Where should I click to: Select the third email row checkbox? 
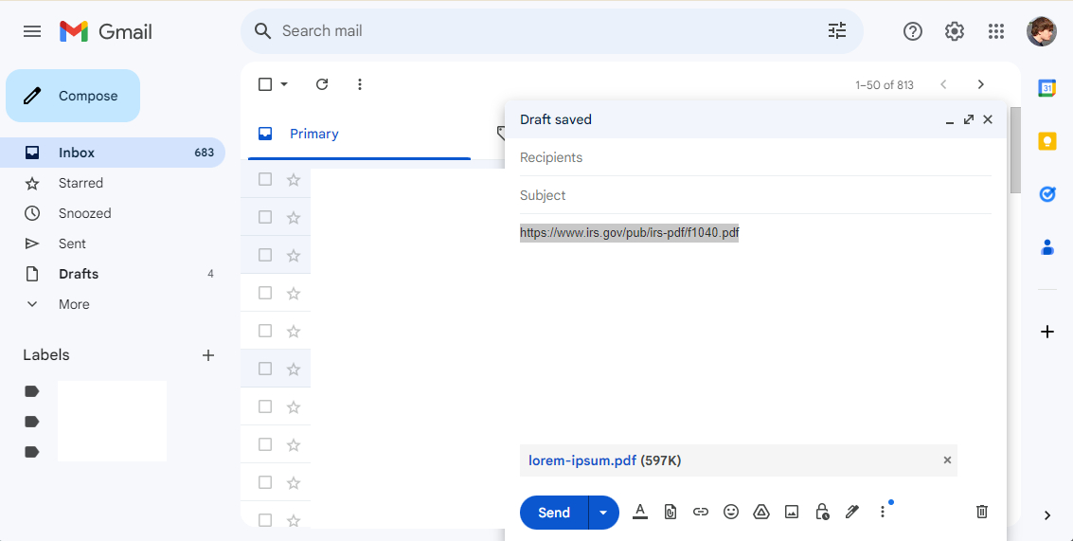pyautogui.click(x=265, y=255)
